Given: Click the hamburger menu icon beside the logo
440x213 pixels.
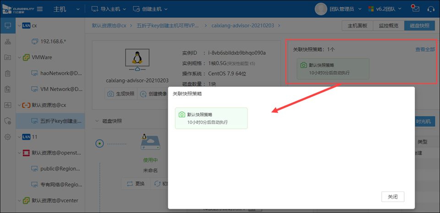Looking at the screenshot, I should tap(40, 9).
